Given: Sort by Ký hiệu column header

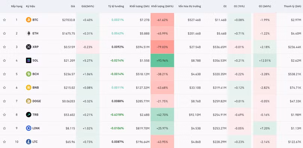Looking at the screenshot, I should [31, 6].
